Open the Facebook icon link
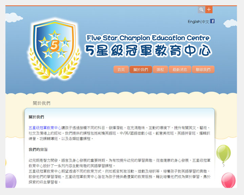This screenshot has height=195, width=244. coord(212,21)
